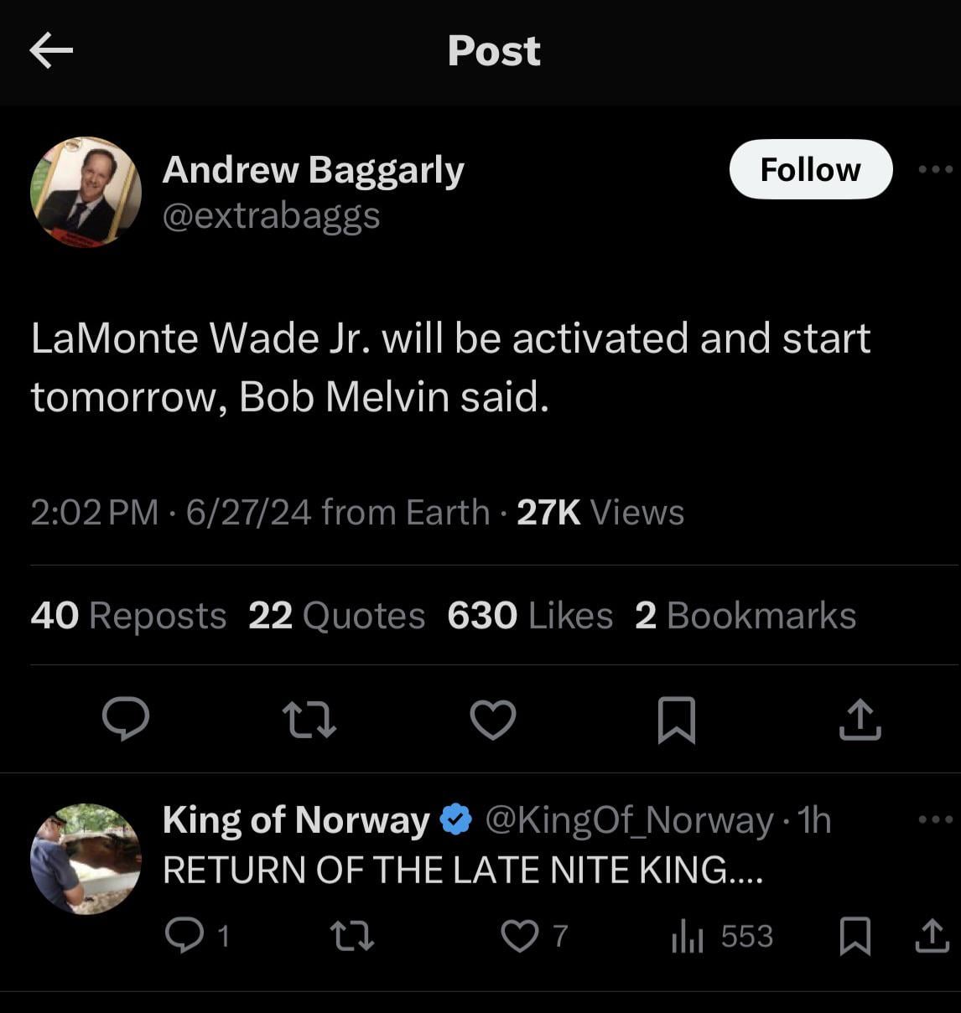Repost the LaMonte Wade Jr. post
Screen dimensions: 961x1013
click(x=309, y=720)
